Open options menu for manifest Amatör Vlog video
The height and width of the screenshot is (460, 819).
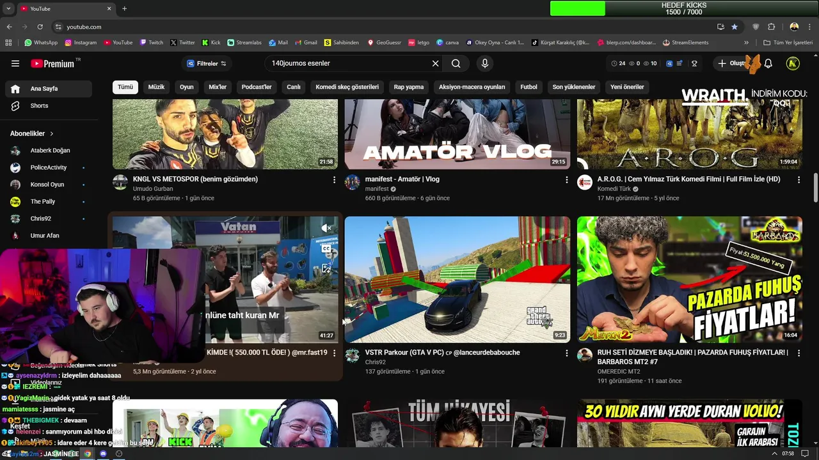pyautogui.click(x=566, y=180)
